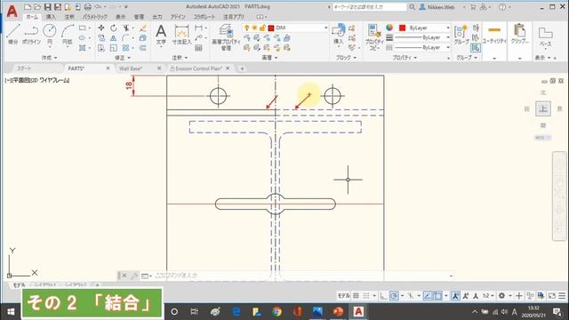The image size is (569, 320).
Task: Click the Insert block (挿入) icon
Action: (x=338, y=34)
